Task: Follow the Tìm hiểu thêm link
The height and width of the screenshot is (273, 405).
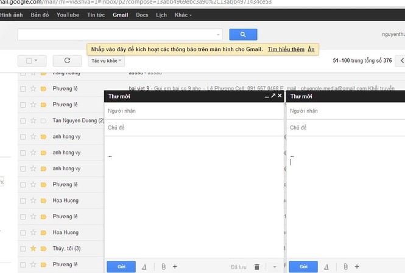Action: (286, 49)
